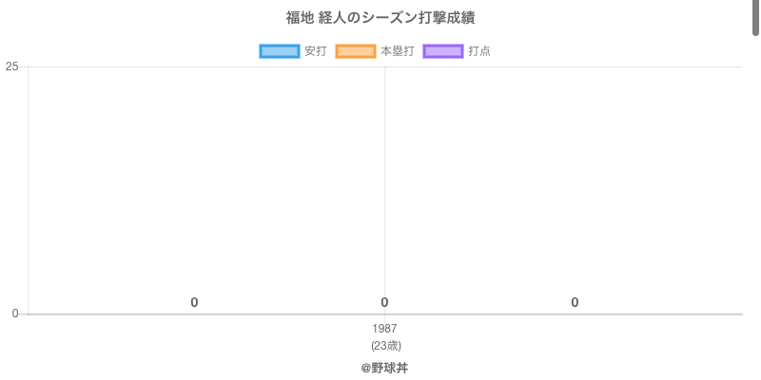
Task: Click the chart title 福地 経人のシーズン打撃成績
Action: coord(380,18)
